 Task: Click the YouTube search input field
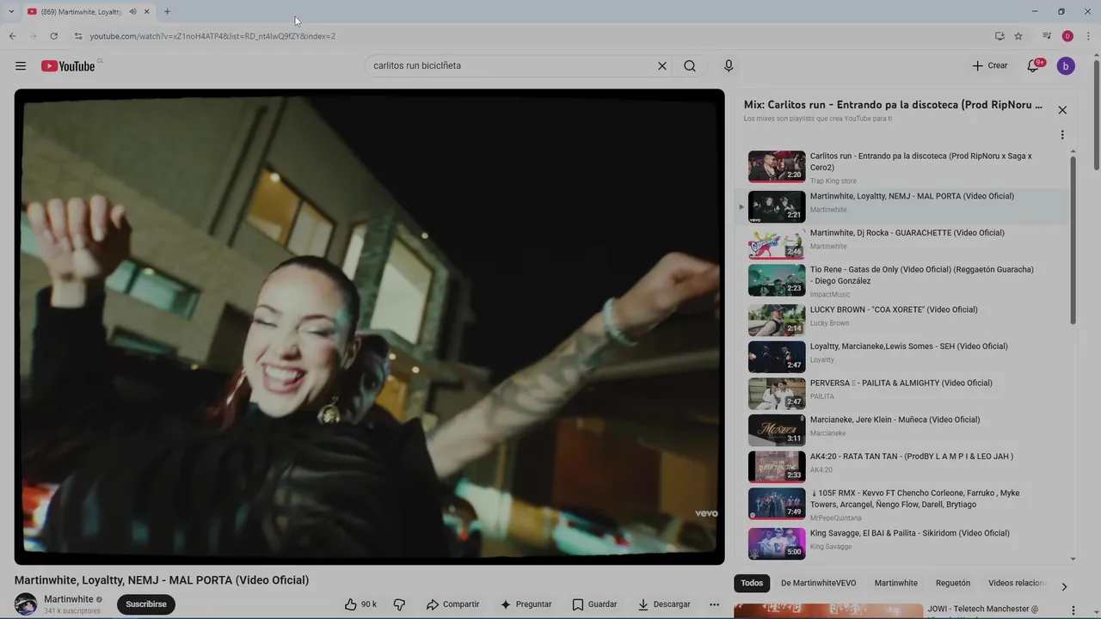[x=512, y=66]
